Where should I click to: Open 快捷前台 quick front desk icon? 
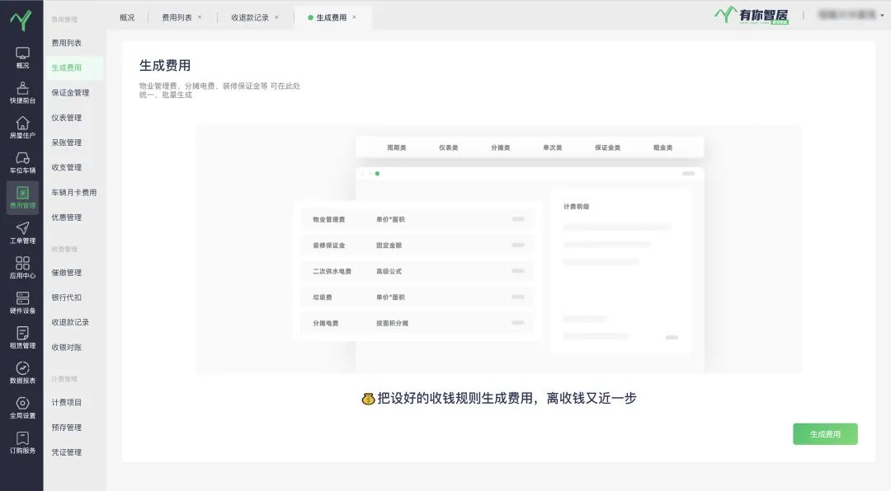coord(22,88)
